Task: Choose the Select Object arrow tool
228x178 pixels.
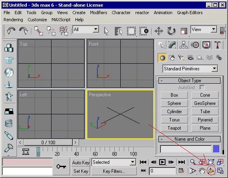Action: click(106, 31)
